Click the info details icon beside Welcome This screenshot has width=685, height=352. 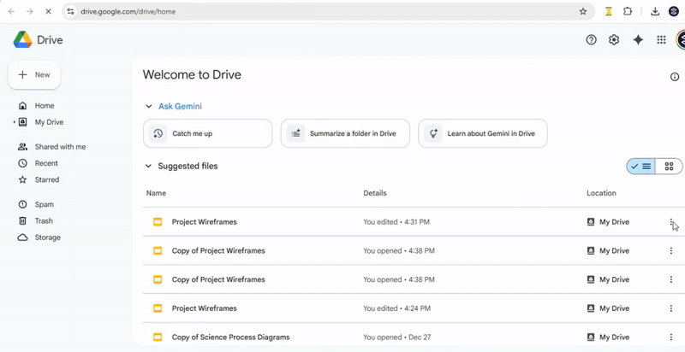[x=675, y=77]
